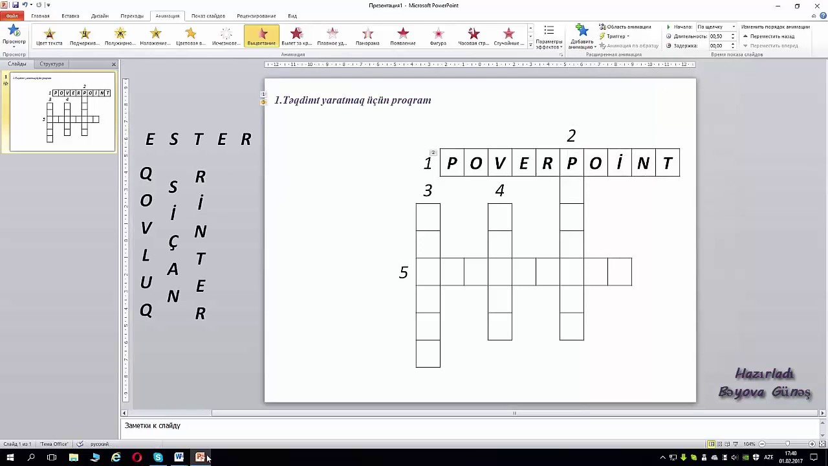The height and width of the screenshot is (466, 828).
Task: Click the 104% zoom level
Action: click(749, 444)
